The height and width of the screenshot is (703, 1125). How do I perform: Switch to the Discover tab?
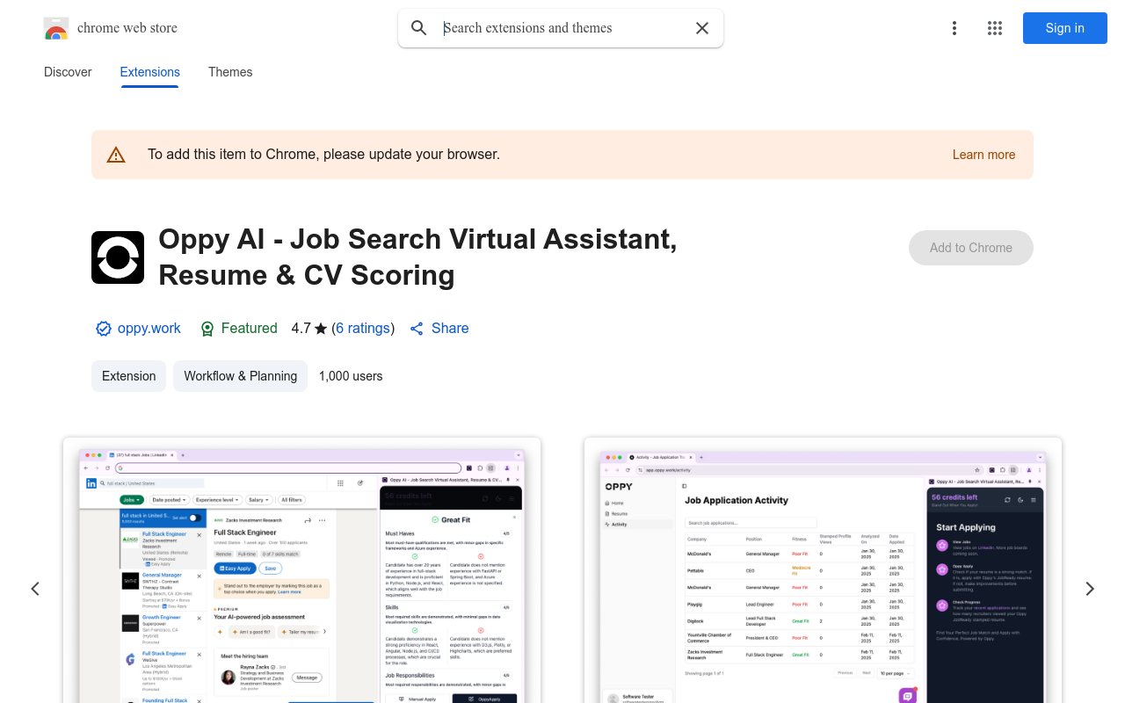tap(68, 72)
